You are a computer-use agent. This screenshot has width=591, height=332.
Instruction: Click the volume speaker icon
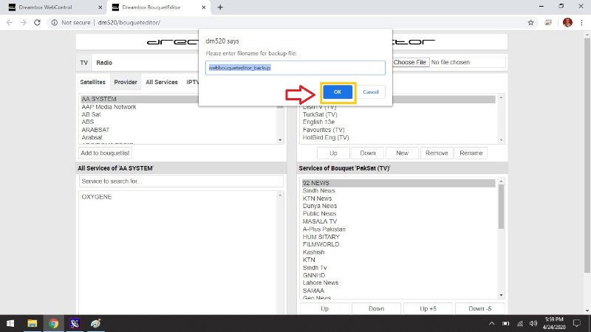(533, 323)
